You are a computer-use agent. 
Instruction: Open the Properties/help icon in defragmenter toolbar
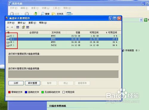23,27
